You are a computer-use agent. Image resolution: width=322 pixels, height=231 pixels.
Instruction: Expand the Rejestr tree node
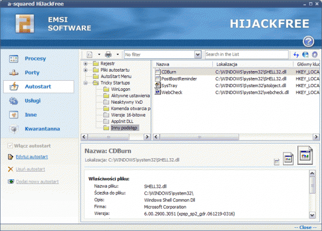pos(86,64)
